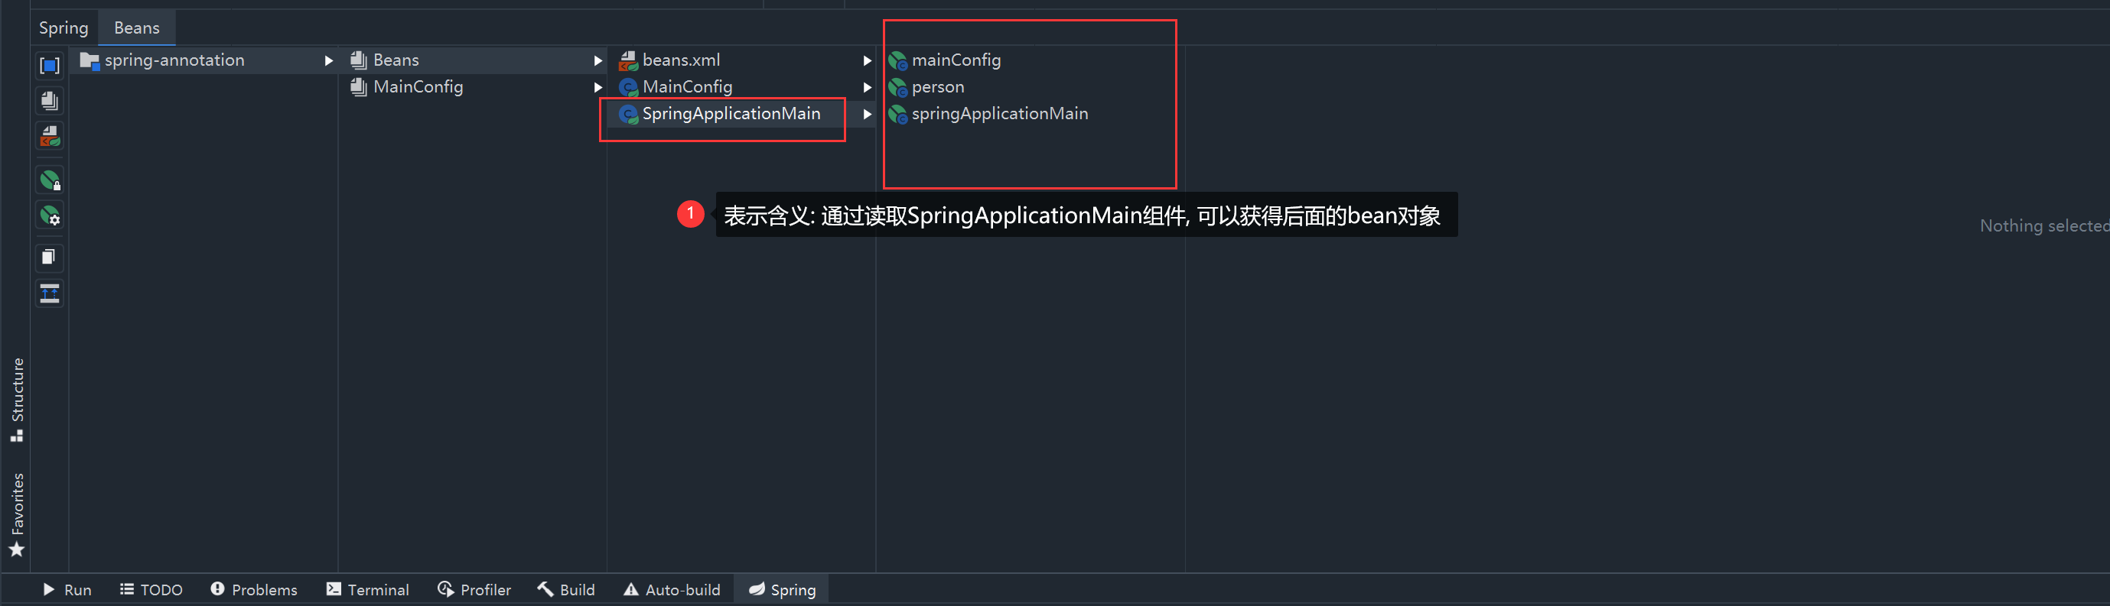Toggle the leaf-with-lock implicit beans icon
2110x606 pixels.
point(50,180)
